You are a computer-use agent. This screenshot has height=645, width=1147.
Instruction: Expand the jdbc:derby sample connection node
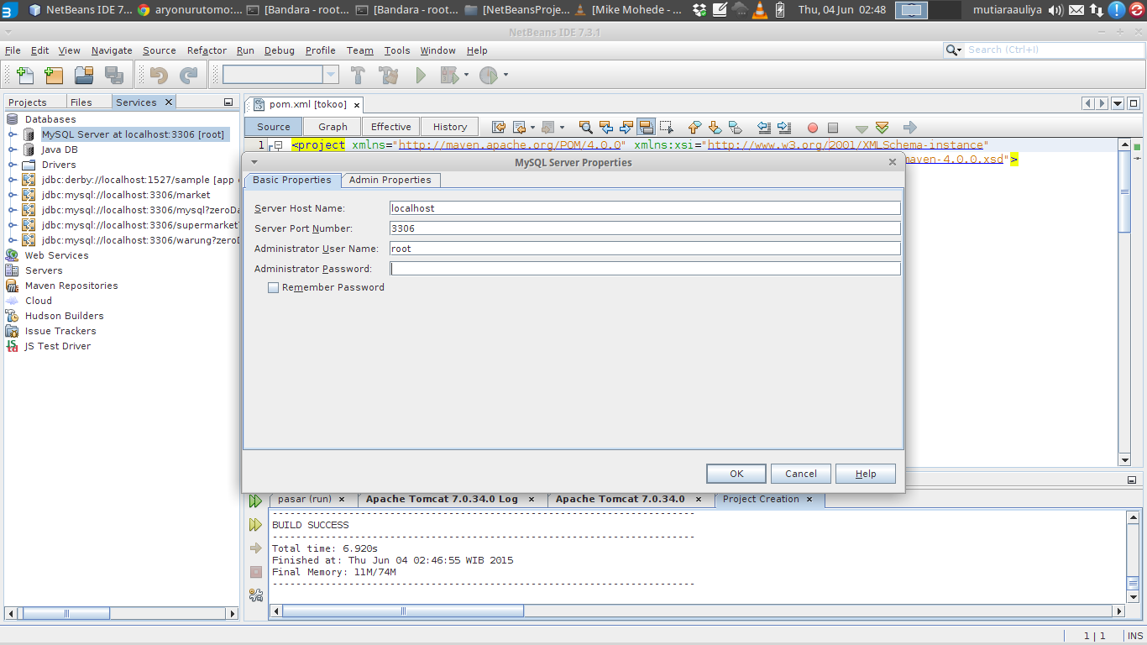pos(13,180)
